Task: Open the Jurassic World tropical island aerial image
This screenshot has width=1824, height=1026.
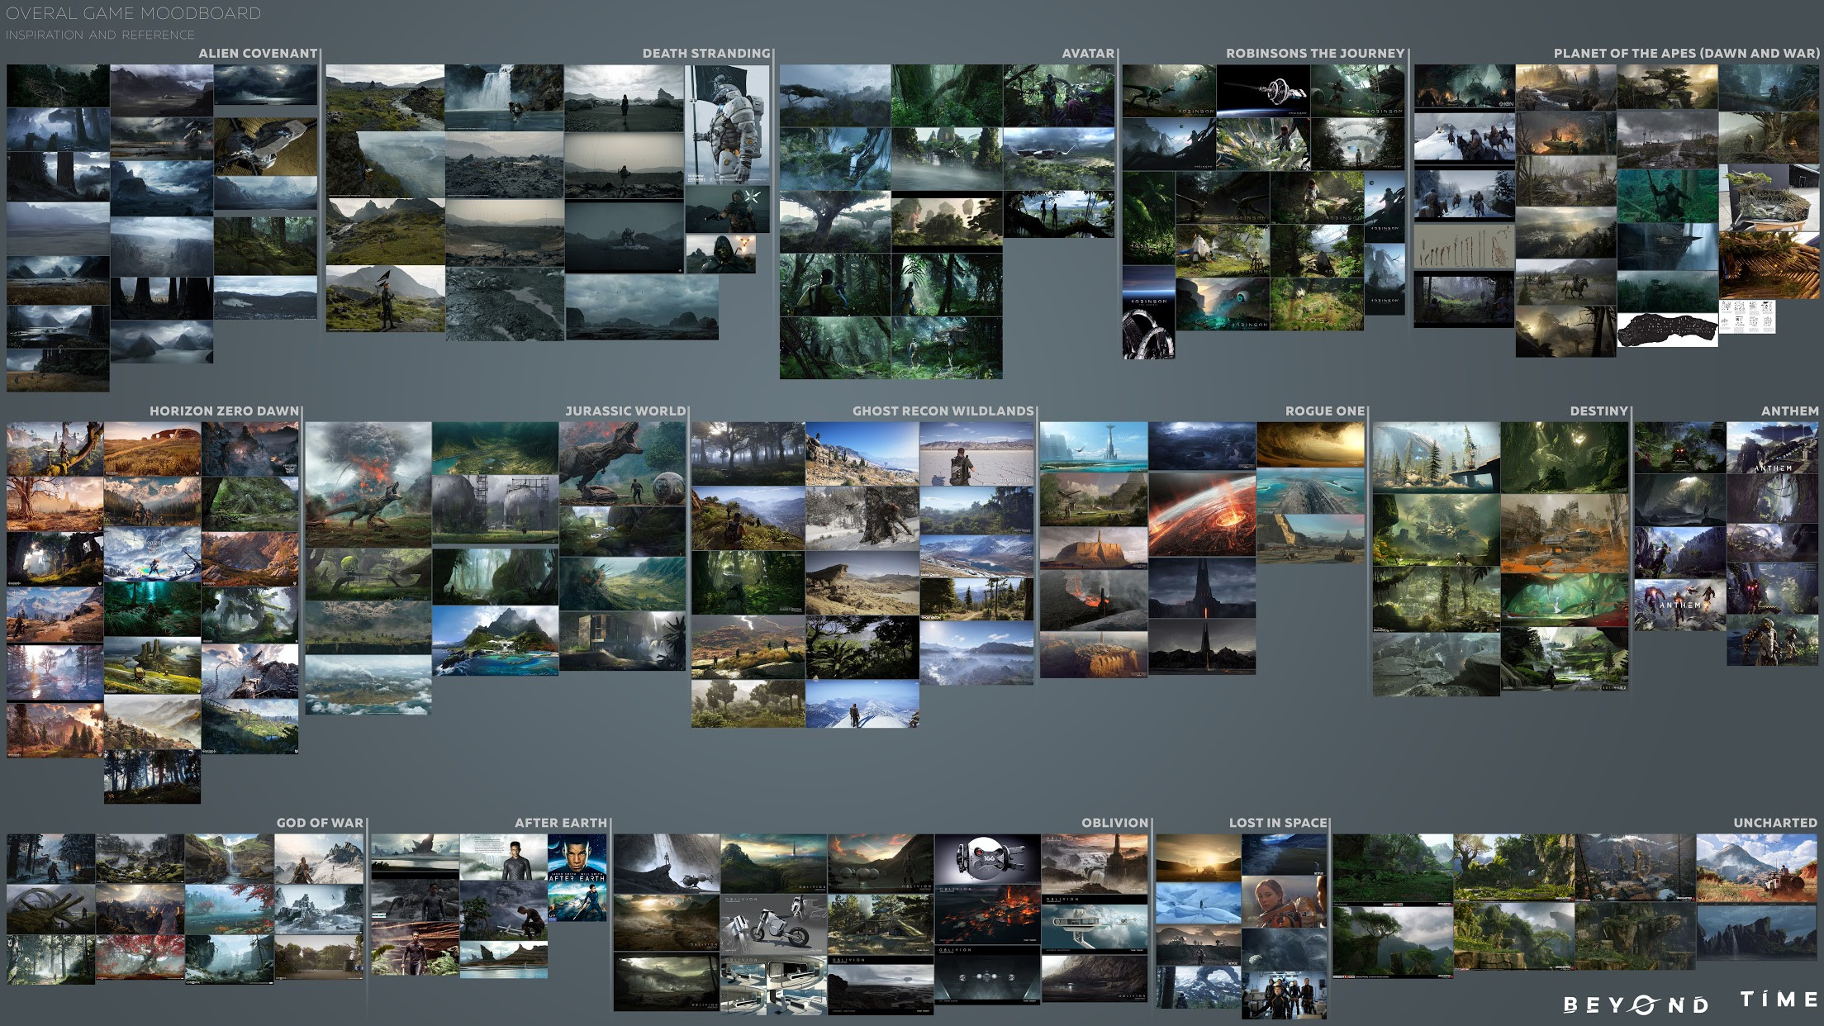Action: pos(495,641)
